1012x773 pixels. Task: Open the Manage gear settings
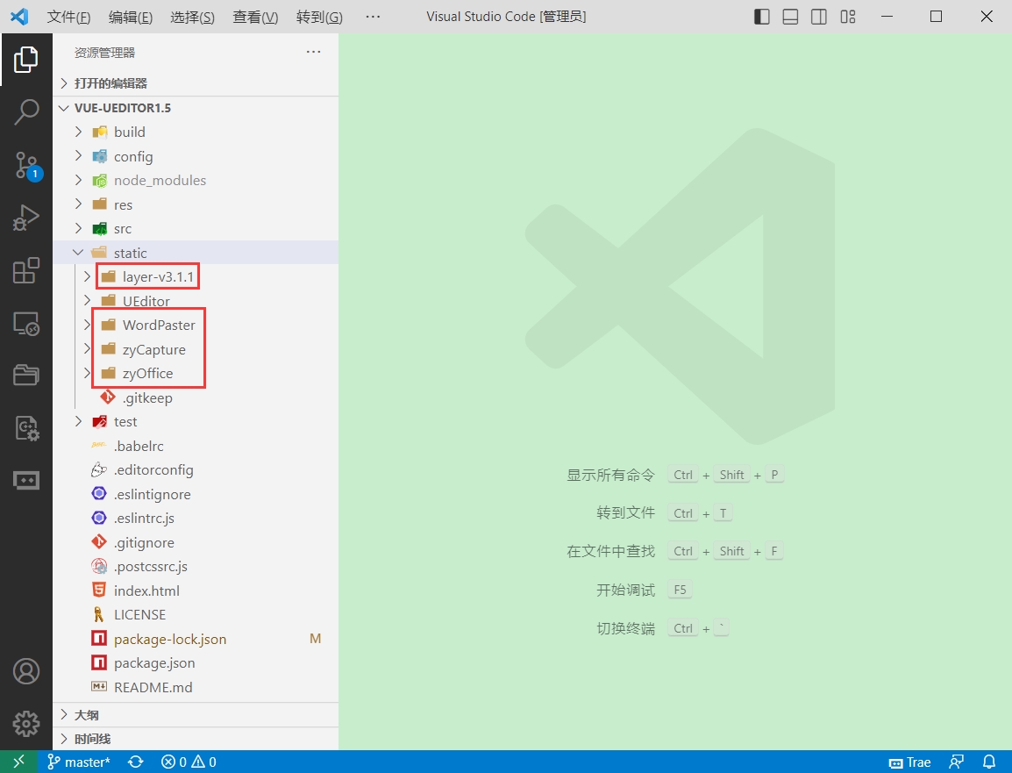tap(25, 724)
